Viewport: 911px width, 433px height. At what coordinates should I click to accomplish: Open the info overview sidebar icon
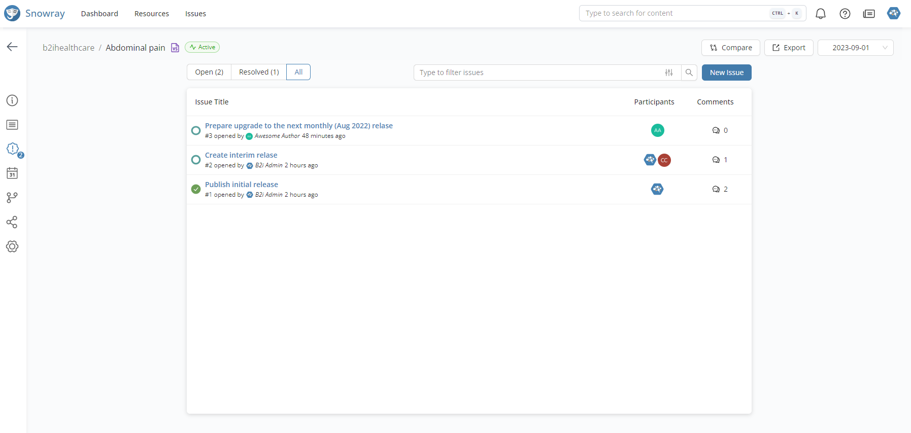(x=12, y=100)
